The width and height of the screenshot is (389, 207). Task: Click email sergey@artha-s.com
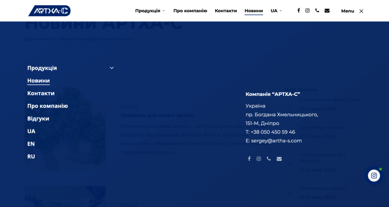(x=277, y=140)
